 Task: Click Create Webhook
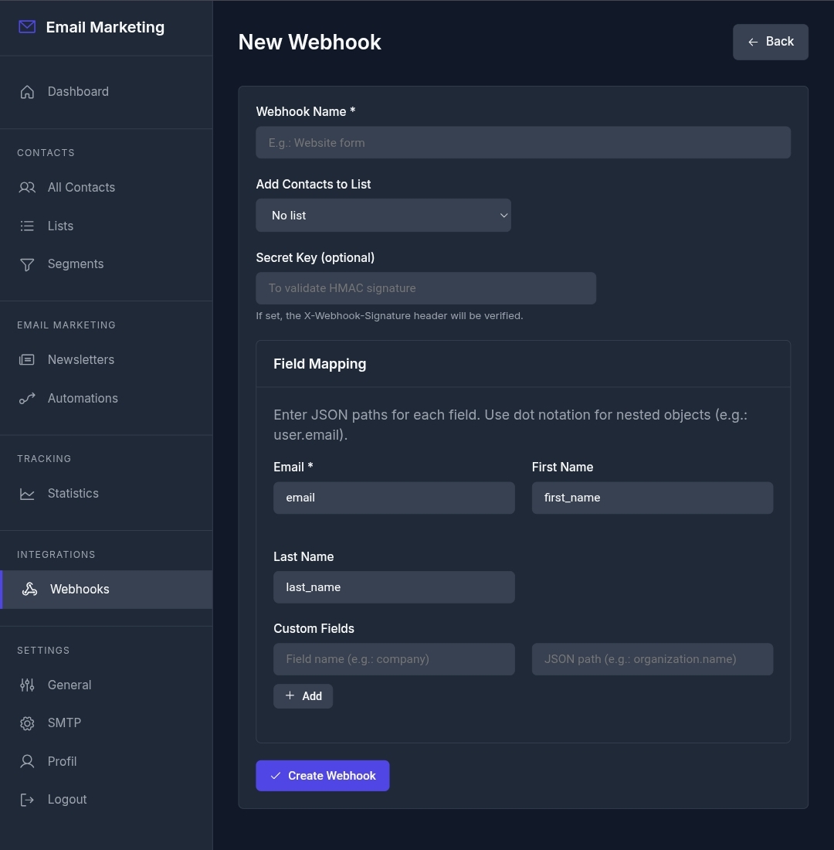(322, 775)
